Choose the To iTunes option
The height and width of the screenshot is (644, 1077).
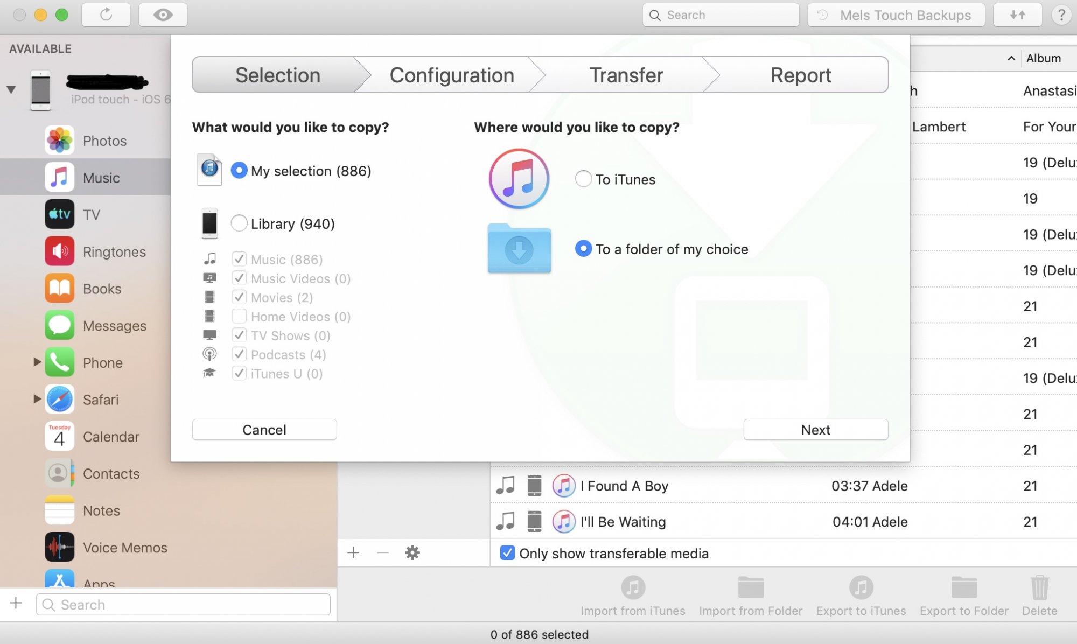click(x=584, y=179)
